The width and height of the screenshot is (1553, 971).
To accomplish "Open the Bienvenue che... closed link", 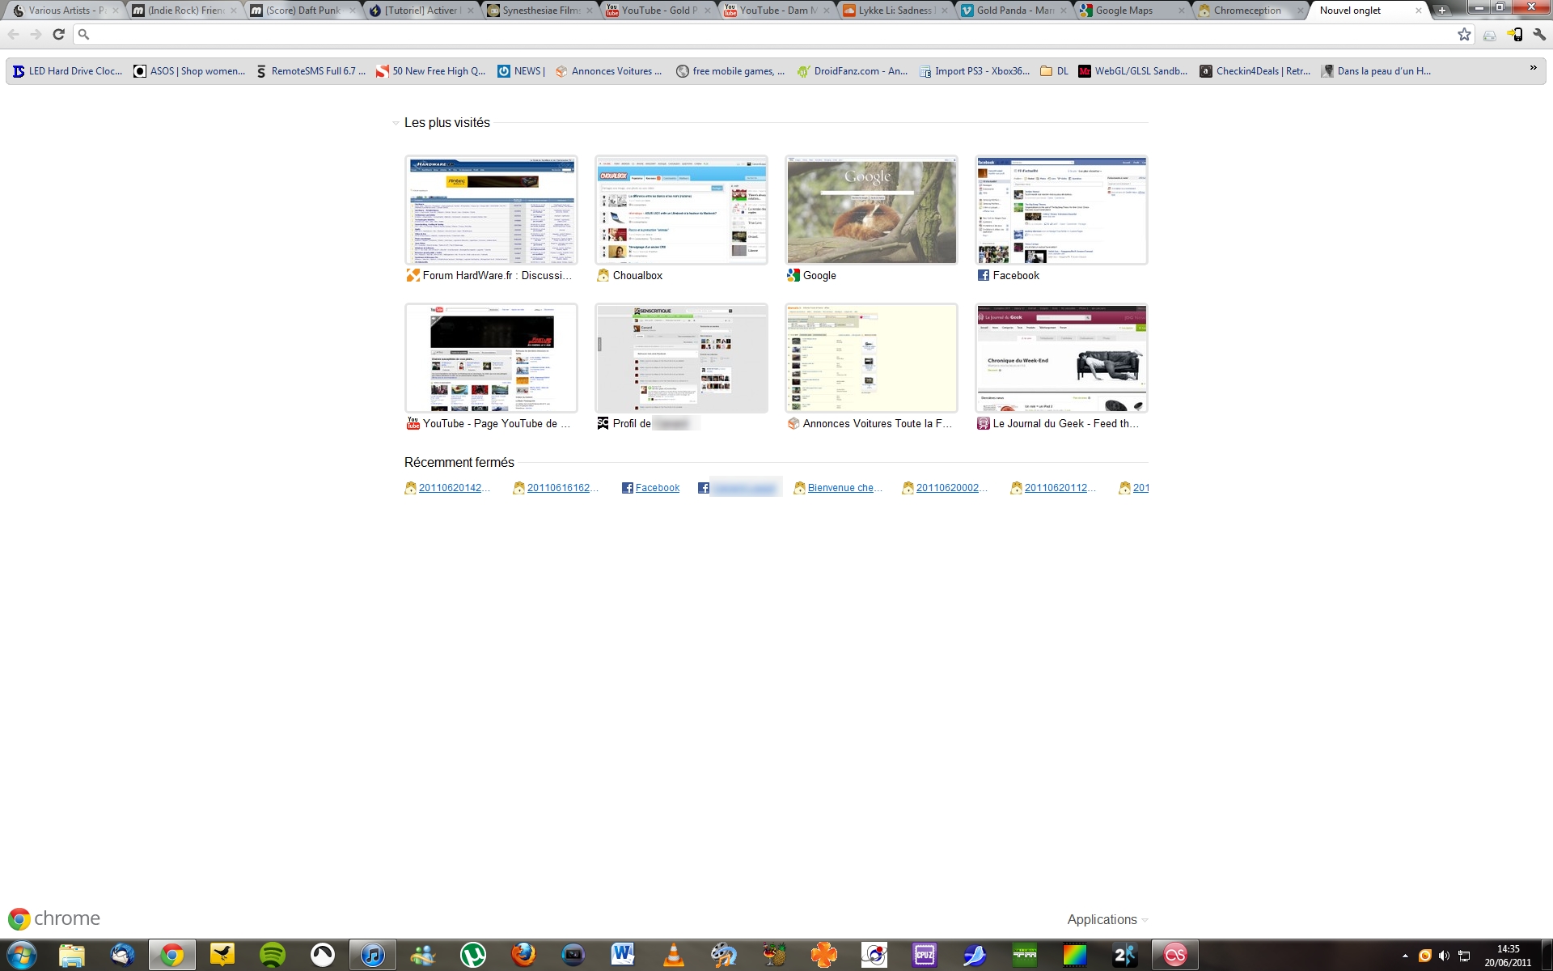I will (x=844, y=488).
